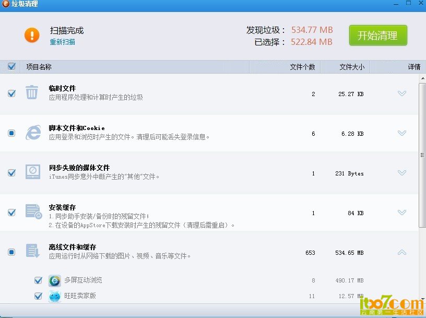
Task: Click the IE icon for 脚本文件和Cookie
Action: pyautogui.click(x=33, y=133)
